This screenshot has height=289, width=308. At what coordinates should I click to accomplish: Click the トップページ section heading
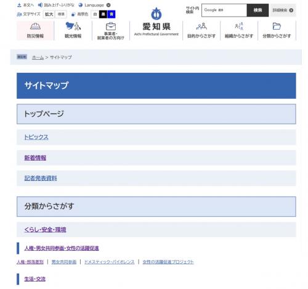44,114
